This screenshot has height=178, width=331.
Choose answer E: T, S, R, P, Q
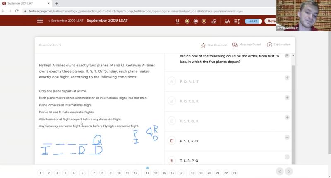[172, 161]
